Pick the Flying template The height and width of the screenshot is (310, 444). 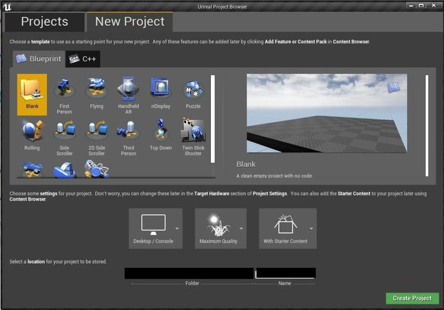[x=97, y=95]
